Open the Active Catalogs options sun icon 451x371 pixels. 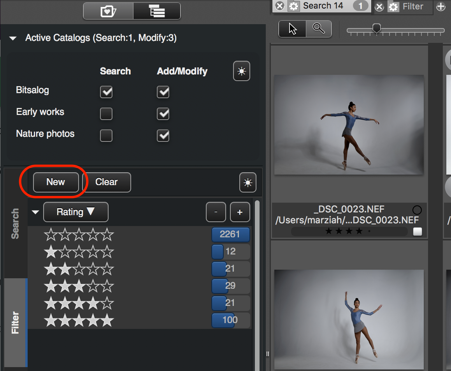pos(242,71)
